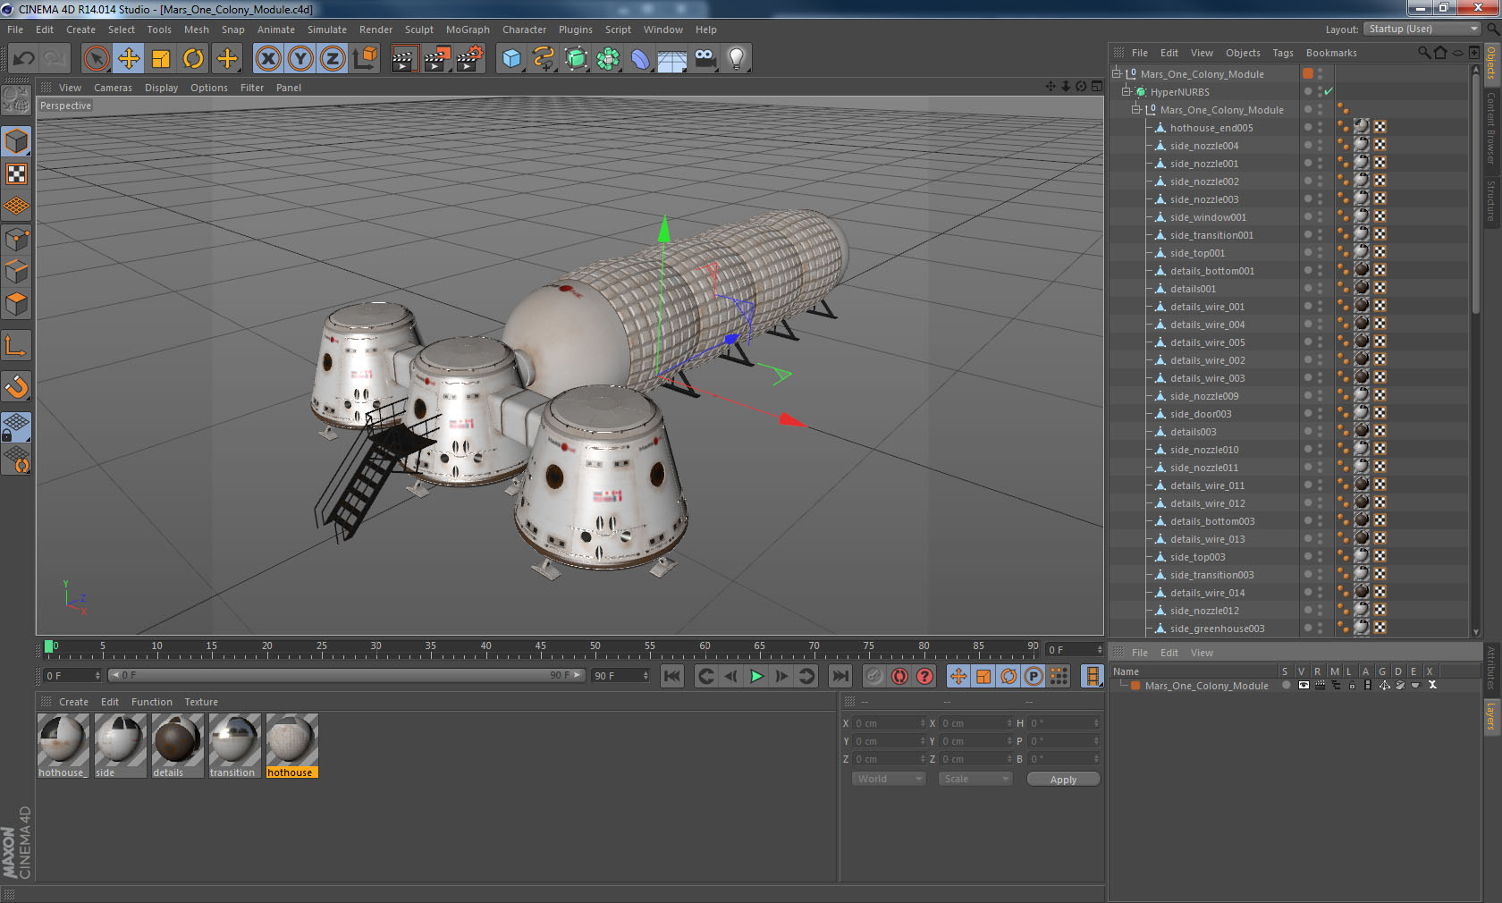This screenshot has height=903, width=1502.
Task: Open the Sculpt menu
Action: click(x=418, y=30)
